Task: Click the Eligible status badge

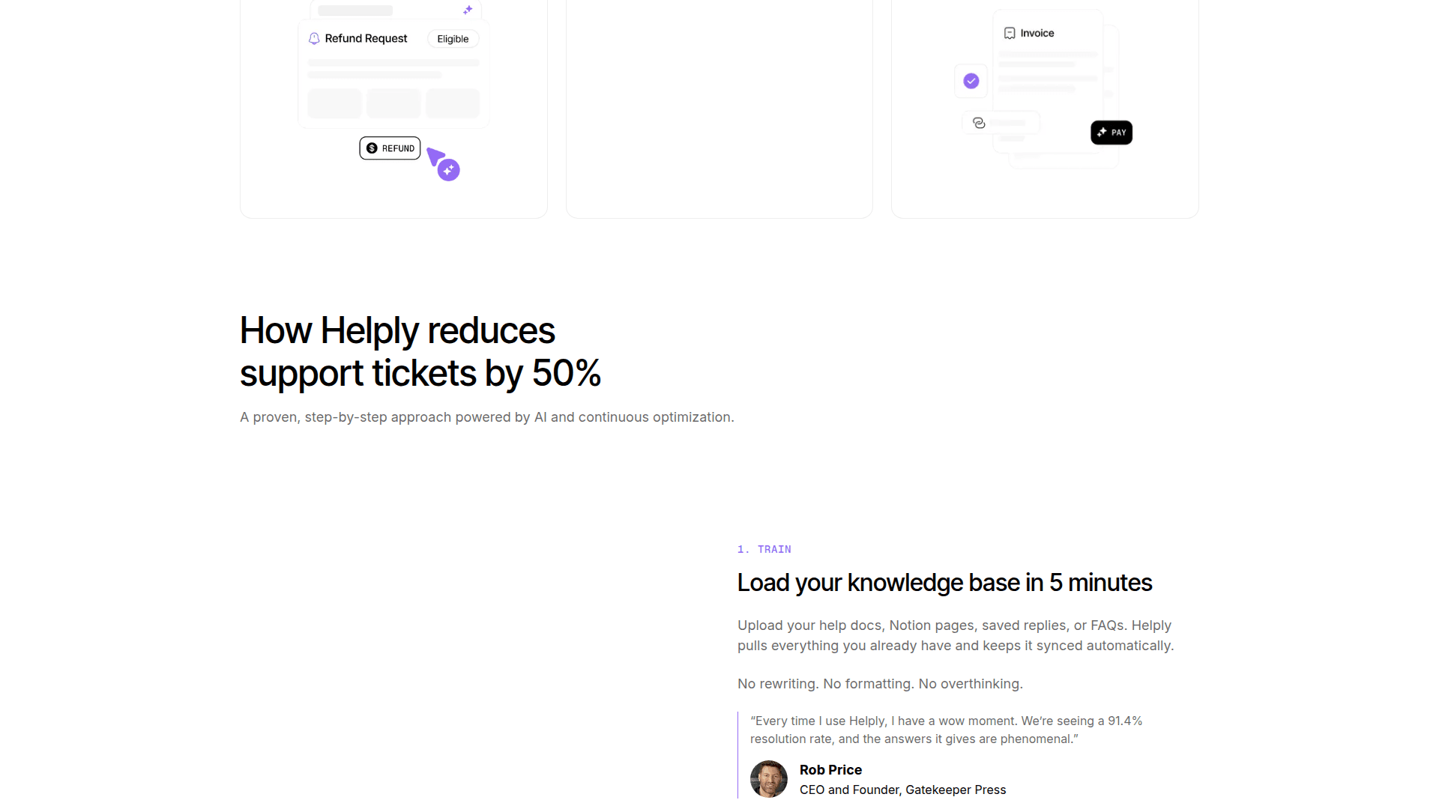Action: pyautogui.click(x=453, y=39)
